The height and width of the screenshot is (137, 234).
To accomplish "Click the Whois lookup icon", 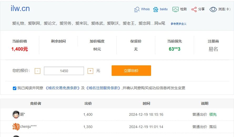I will point(137,9).
